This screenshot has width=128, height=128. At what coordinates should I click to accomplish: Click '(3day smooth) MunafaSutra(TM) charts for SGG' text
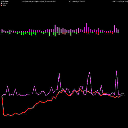click(39, 2)
